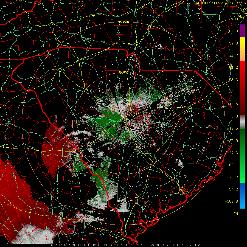Pick the black TH segment of color bar

point(242,214)
